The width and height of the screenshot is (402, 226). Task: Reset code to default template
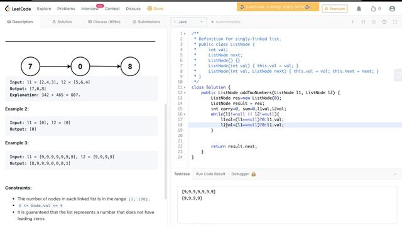pyautogui.click(x=374, y=22)
